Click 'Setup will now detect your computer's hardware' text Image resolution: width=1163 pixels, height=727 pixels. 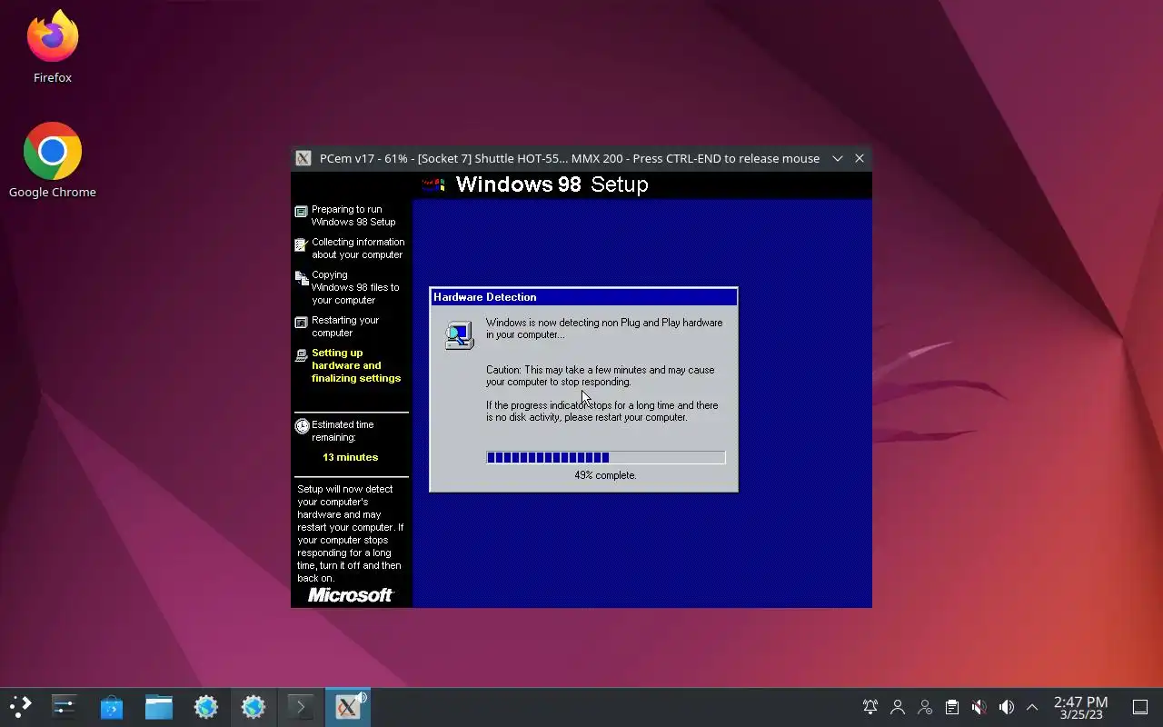(x=350, y=533)
